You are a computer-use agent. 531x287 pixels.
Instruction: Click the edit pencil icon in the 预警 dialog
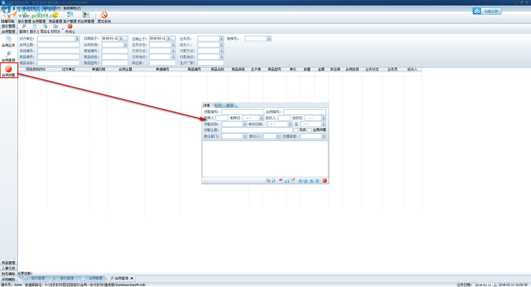(293, 180)
